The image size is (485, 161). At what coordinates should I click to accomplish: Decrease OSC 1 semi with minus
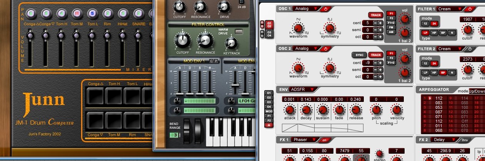(375, 30)
